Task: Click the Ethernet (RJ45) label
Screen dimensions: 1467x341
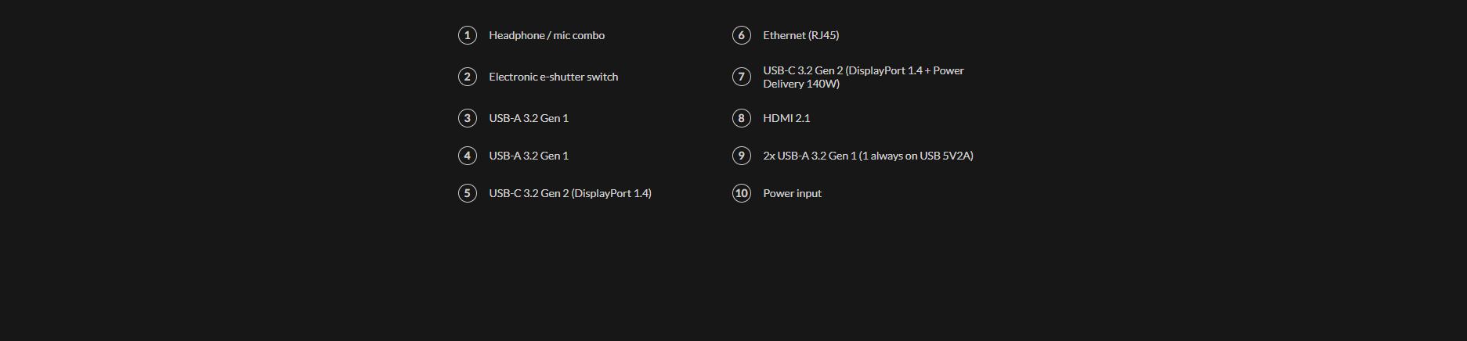Action: click(x=801, y=35)
